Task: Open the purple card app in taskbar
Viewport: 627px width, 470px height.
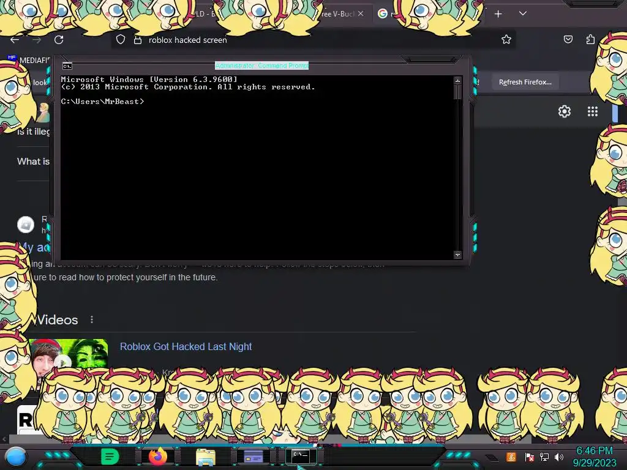Action: [253, 456]
